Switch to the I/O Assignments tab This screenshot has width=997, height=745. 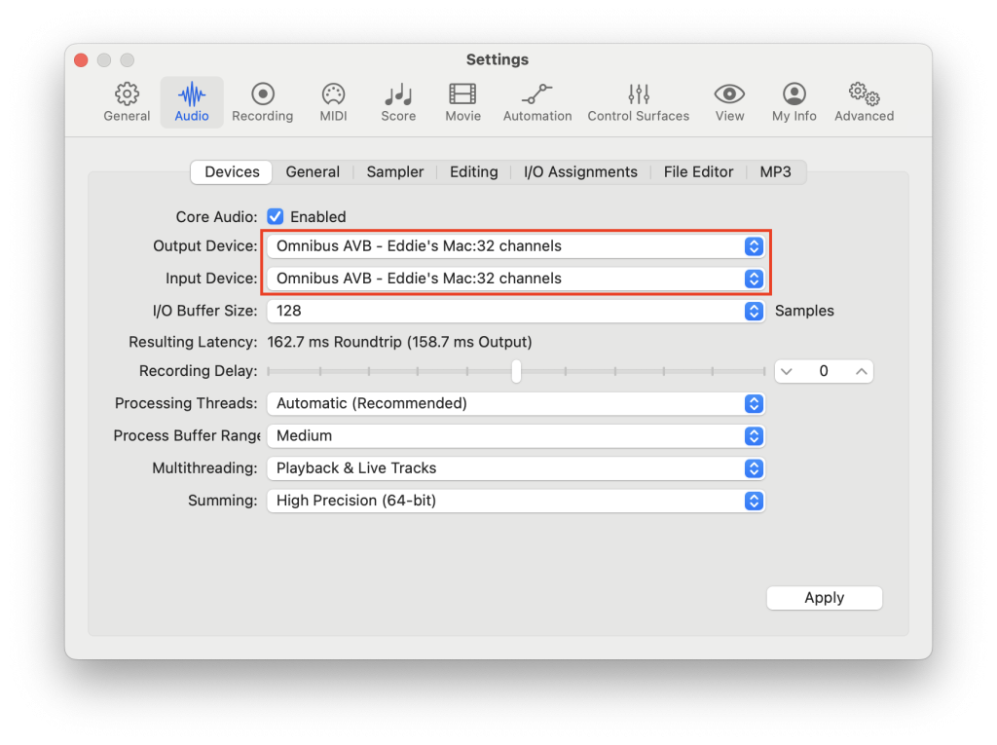click(x=580, y=171)
